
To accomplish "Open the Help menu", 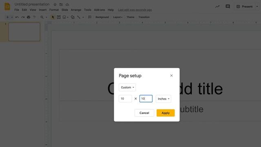I will 111,10.
